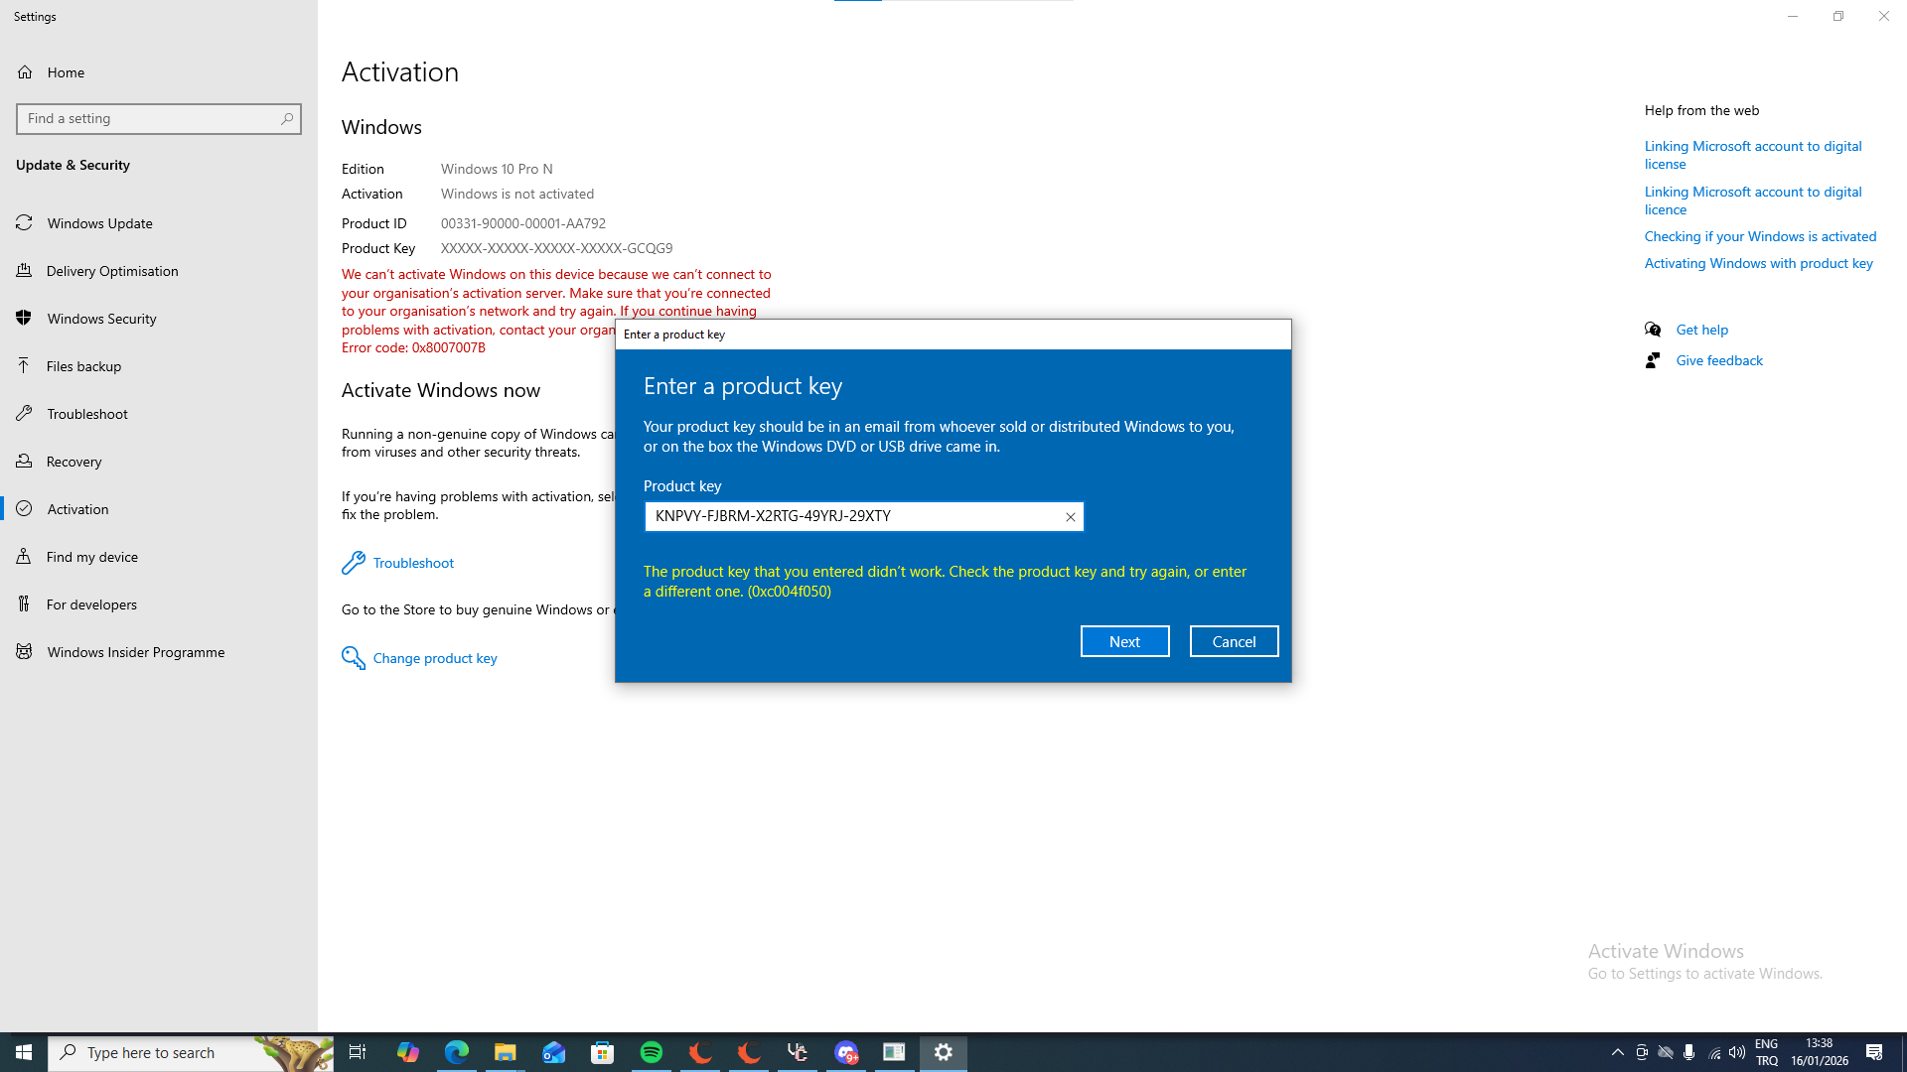Click the taskbar 'Type here to search' box
This screenshot has height=1072, width=1907.
pos(191,1052)
